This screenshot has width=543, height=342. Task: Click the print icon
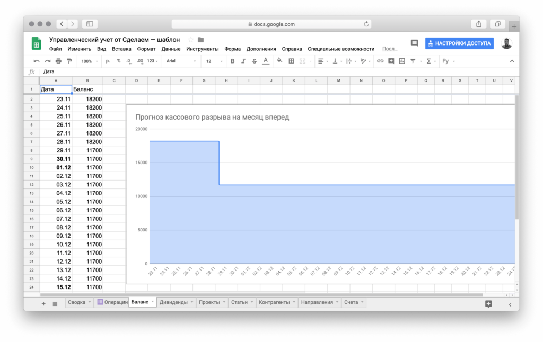(58, 61)
